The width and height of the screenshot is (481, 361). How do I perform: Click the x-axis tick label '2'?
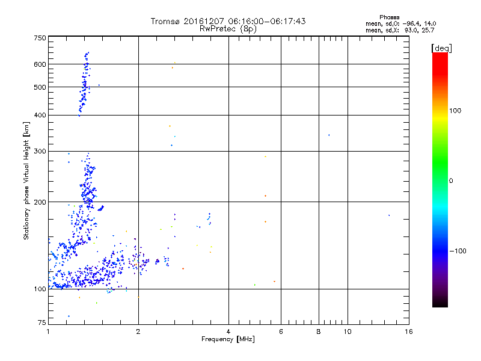tap(138, 332)
